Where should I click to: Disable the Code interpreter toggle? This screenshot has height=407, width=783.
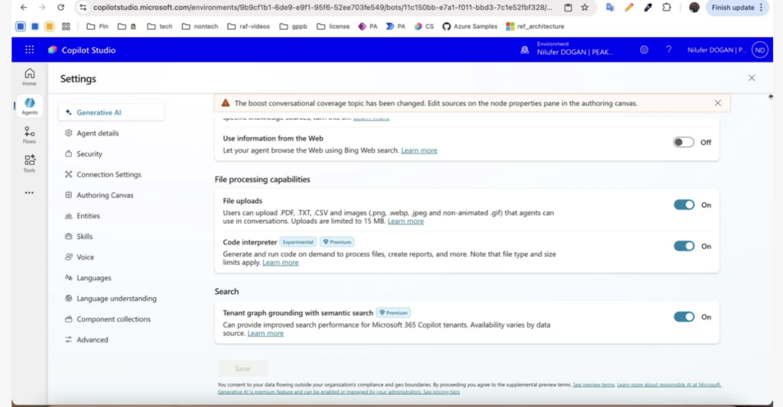click(x=684, y=246)
